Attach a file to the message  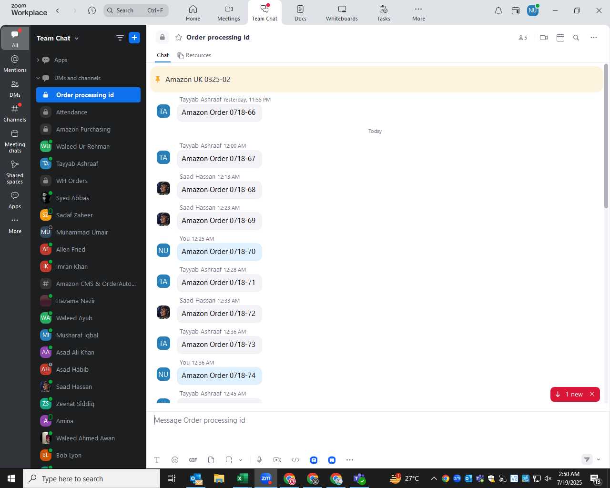point(211,460)
